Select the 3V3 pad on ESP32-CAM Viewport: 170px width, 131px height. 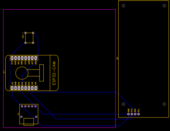[x=12, y=58]
